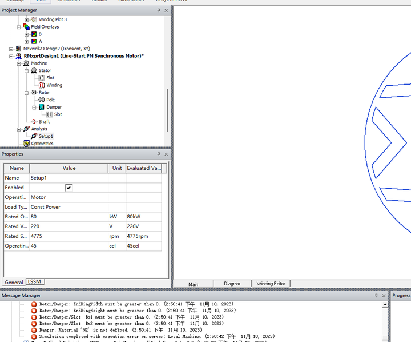Select the Shaft tree item label
This screenshot has height=342, width=411.
coord(44,122)
